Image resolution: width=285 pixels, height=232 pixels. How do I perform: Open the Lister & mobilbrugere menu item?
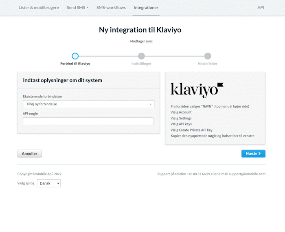click(x=39, y=8)
